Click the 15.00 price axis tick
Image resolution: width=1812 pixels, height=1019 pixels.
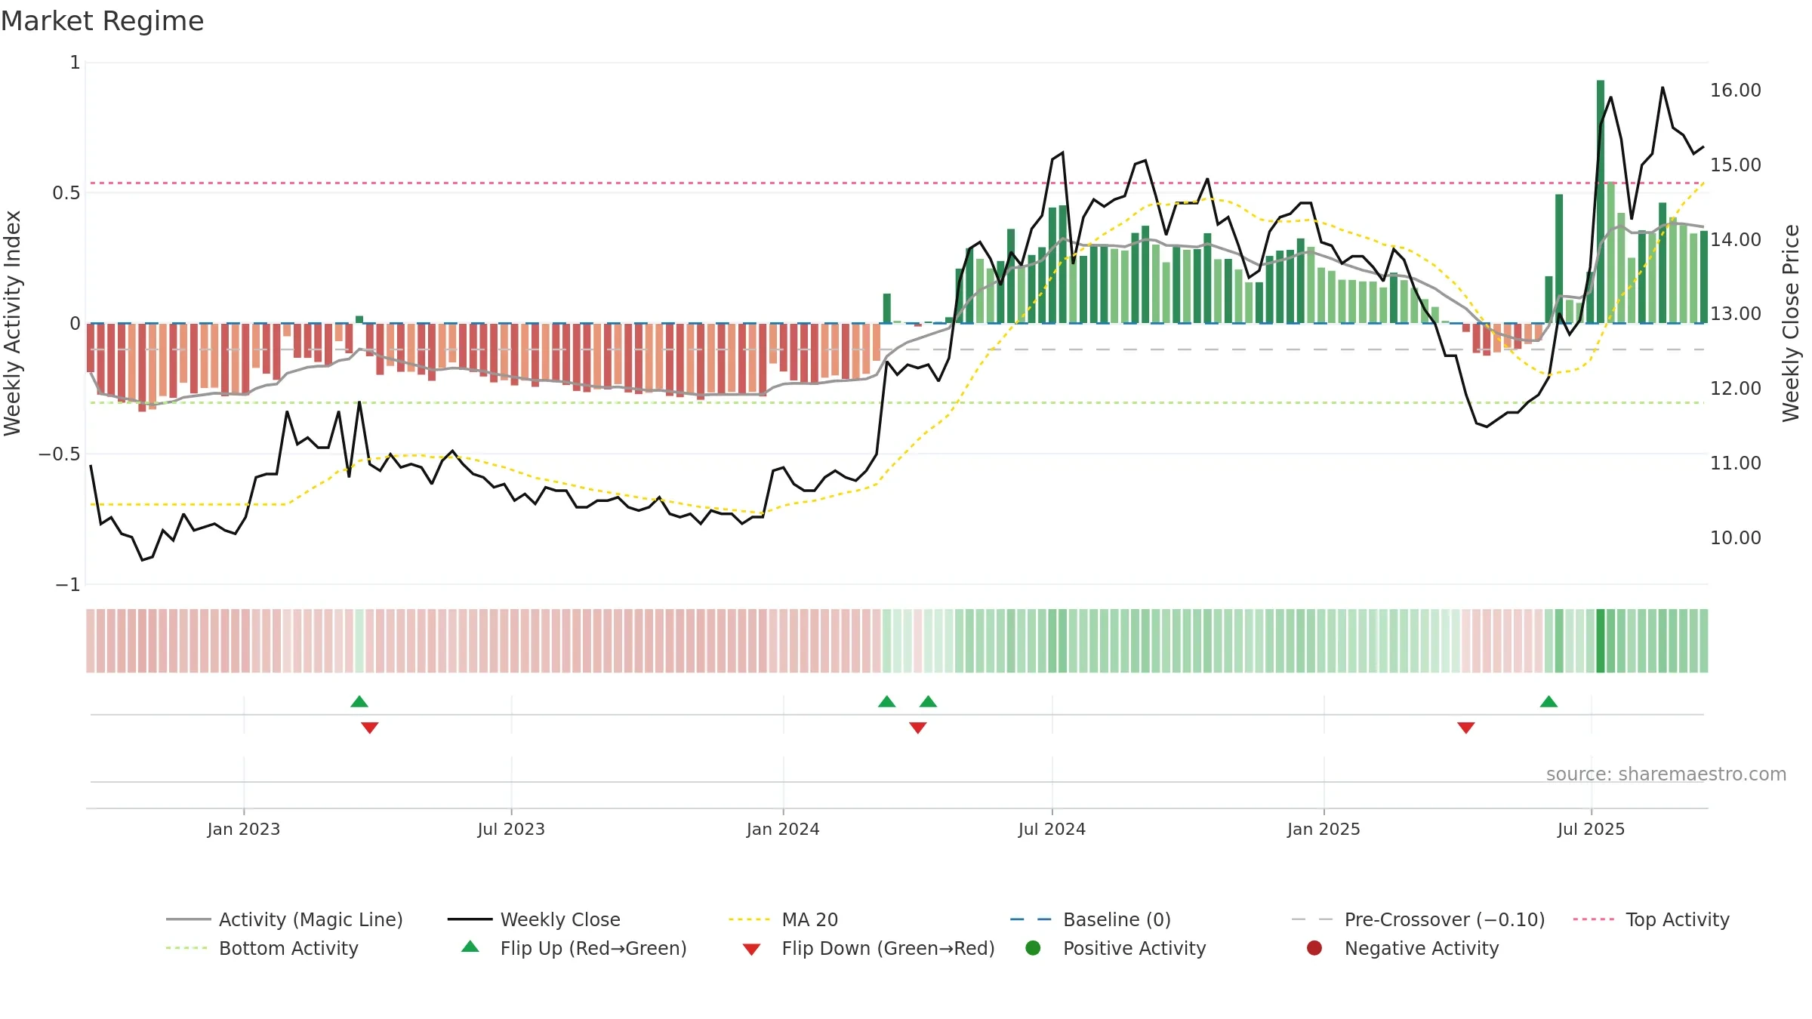[1736, 165]
